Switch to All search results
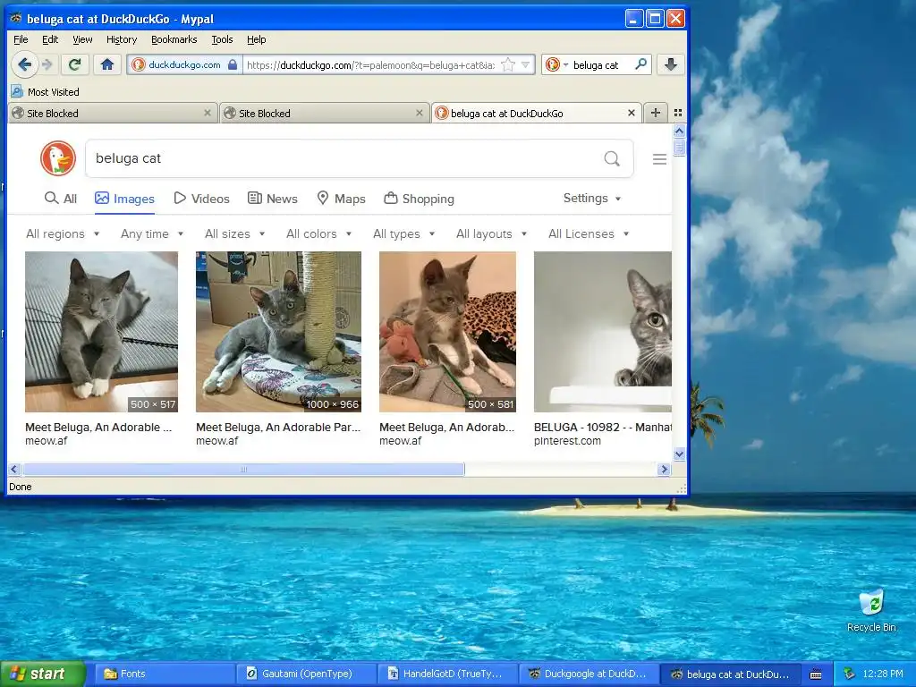The width and height of the screenshot is (916, 687). [61, 199]
